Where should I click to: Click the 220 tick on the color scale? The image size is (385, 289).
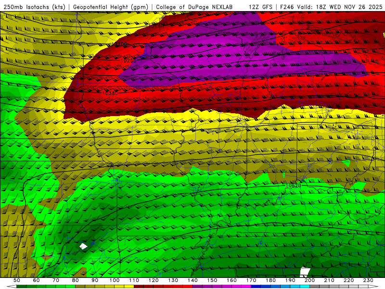[x=349, y=280]
